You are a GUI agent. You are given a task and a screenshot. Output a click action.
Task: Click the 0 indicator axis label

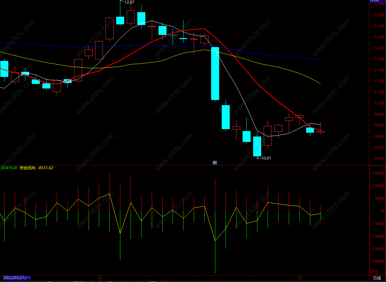pyautogui.click(x=383, y=211)
